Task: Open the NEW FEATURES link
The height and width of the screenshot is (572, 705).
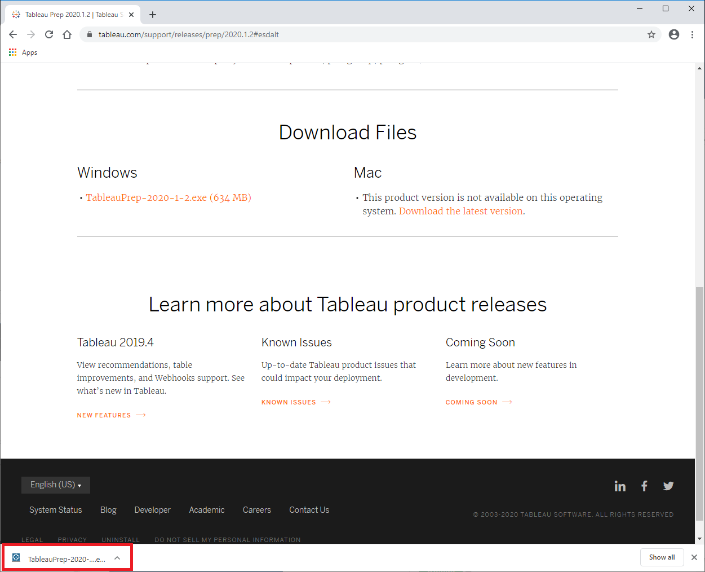Action: 112,415
